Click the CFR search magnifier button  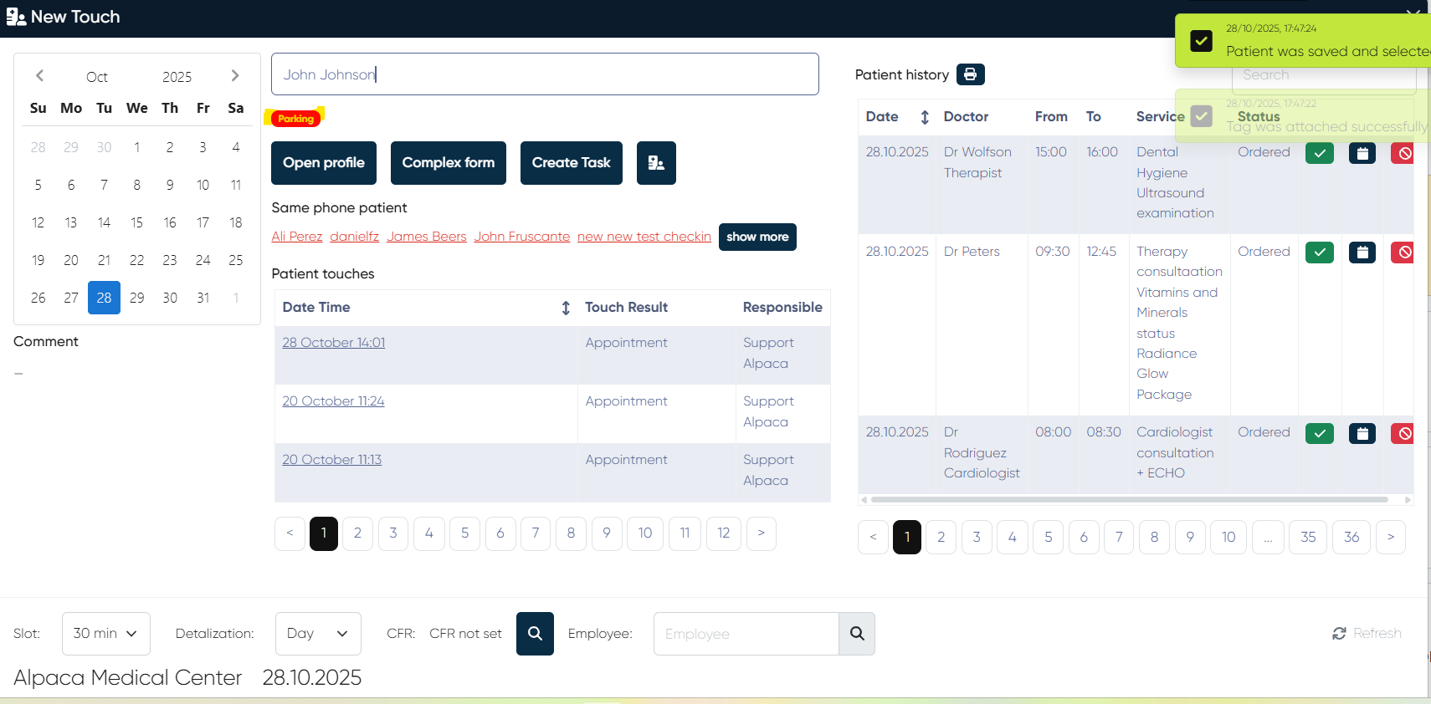click(535, 634)
